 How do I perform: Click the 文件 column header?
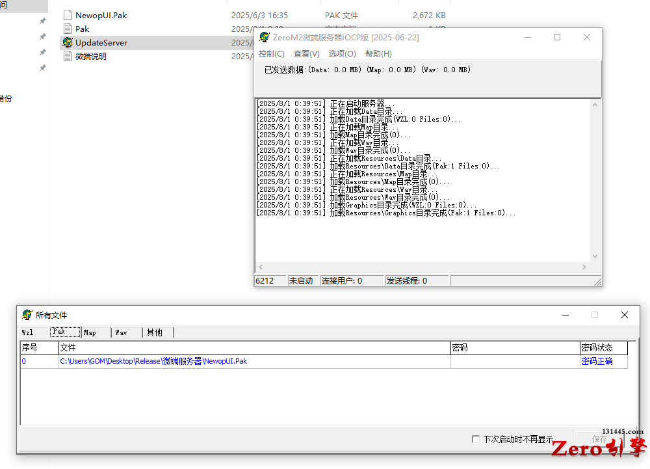[255, 348]
